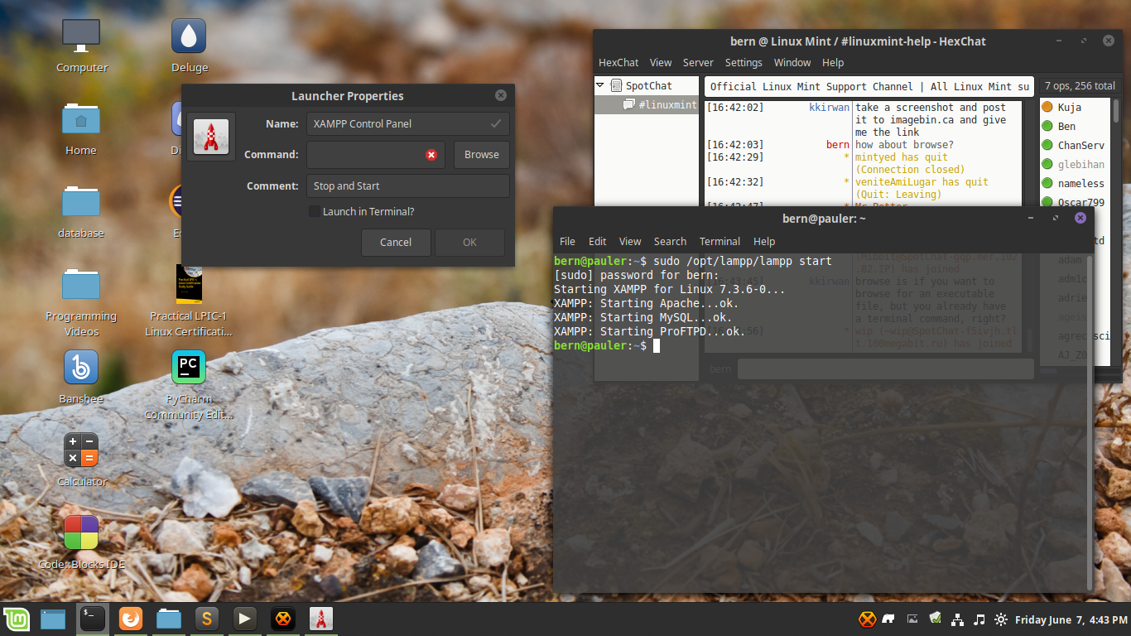1131x636 pixels.
Task: Open the Practical LPIC-1 book file icon
Action: pyautogui.click(x=189, y=302)
